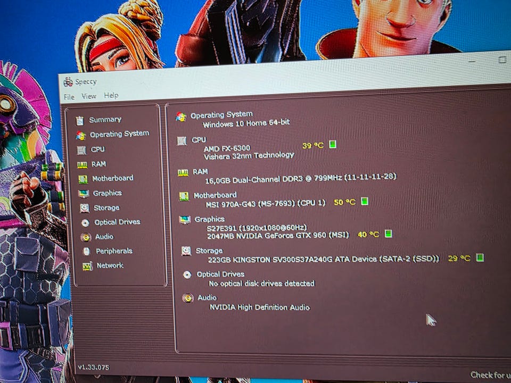Click the Storage drive icon in summary
This screenshot has height=383, width=511.
click(x=186, y=251)
